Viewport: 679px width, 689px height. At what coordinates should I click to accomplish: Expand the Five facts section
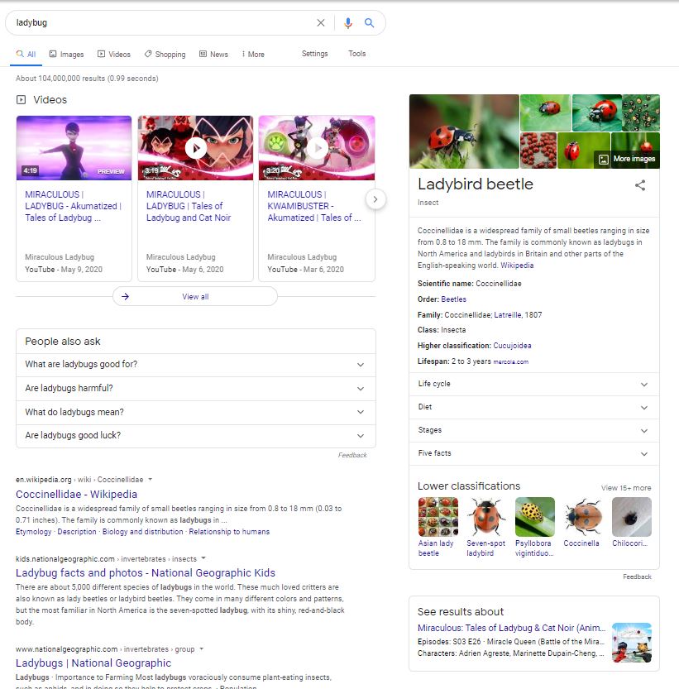click(534, 453)
